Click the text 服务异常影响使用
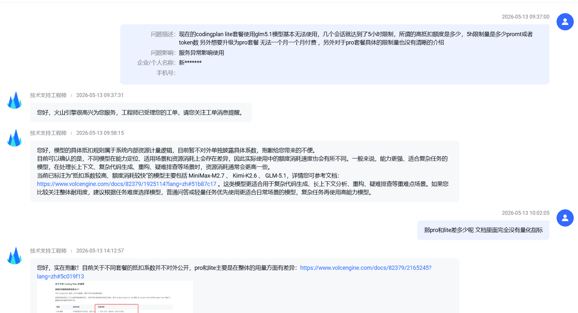Screen dimensions: 578x313 [201, 53]
